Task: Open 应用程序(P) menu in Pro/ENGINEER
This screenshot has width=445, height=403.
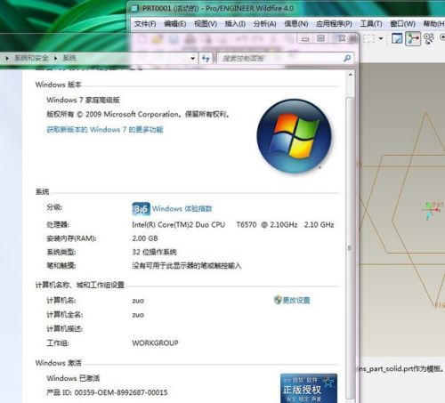Action: coord(334,24)
